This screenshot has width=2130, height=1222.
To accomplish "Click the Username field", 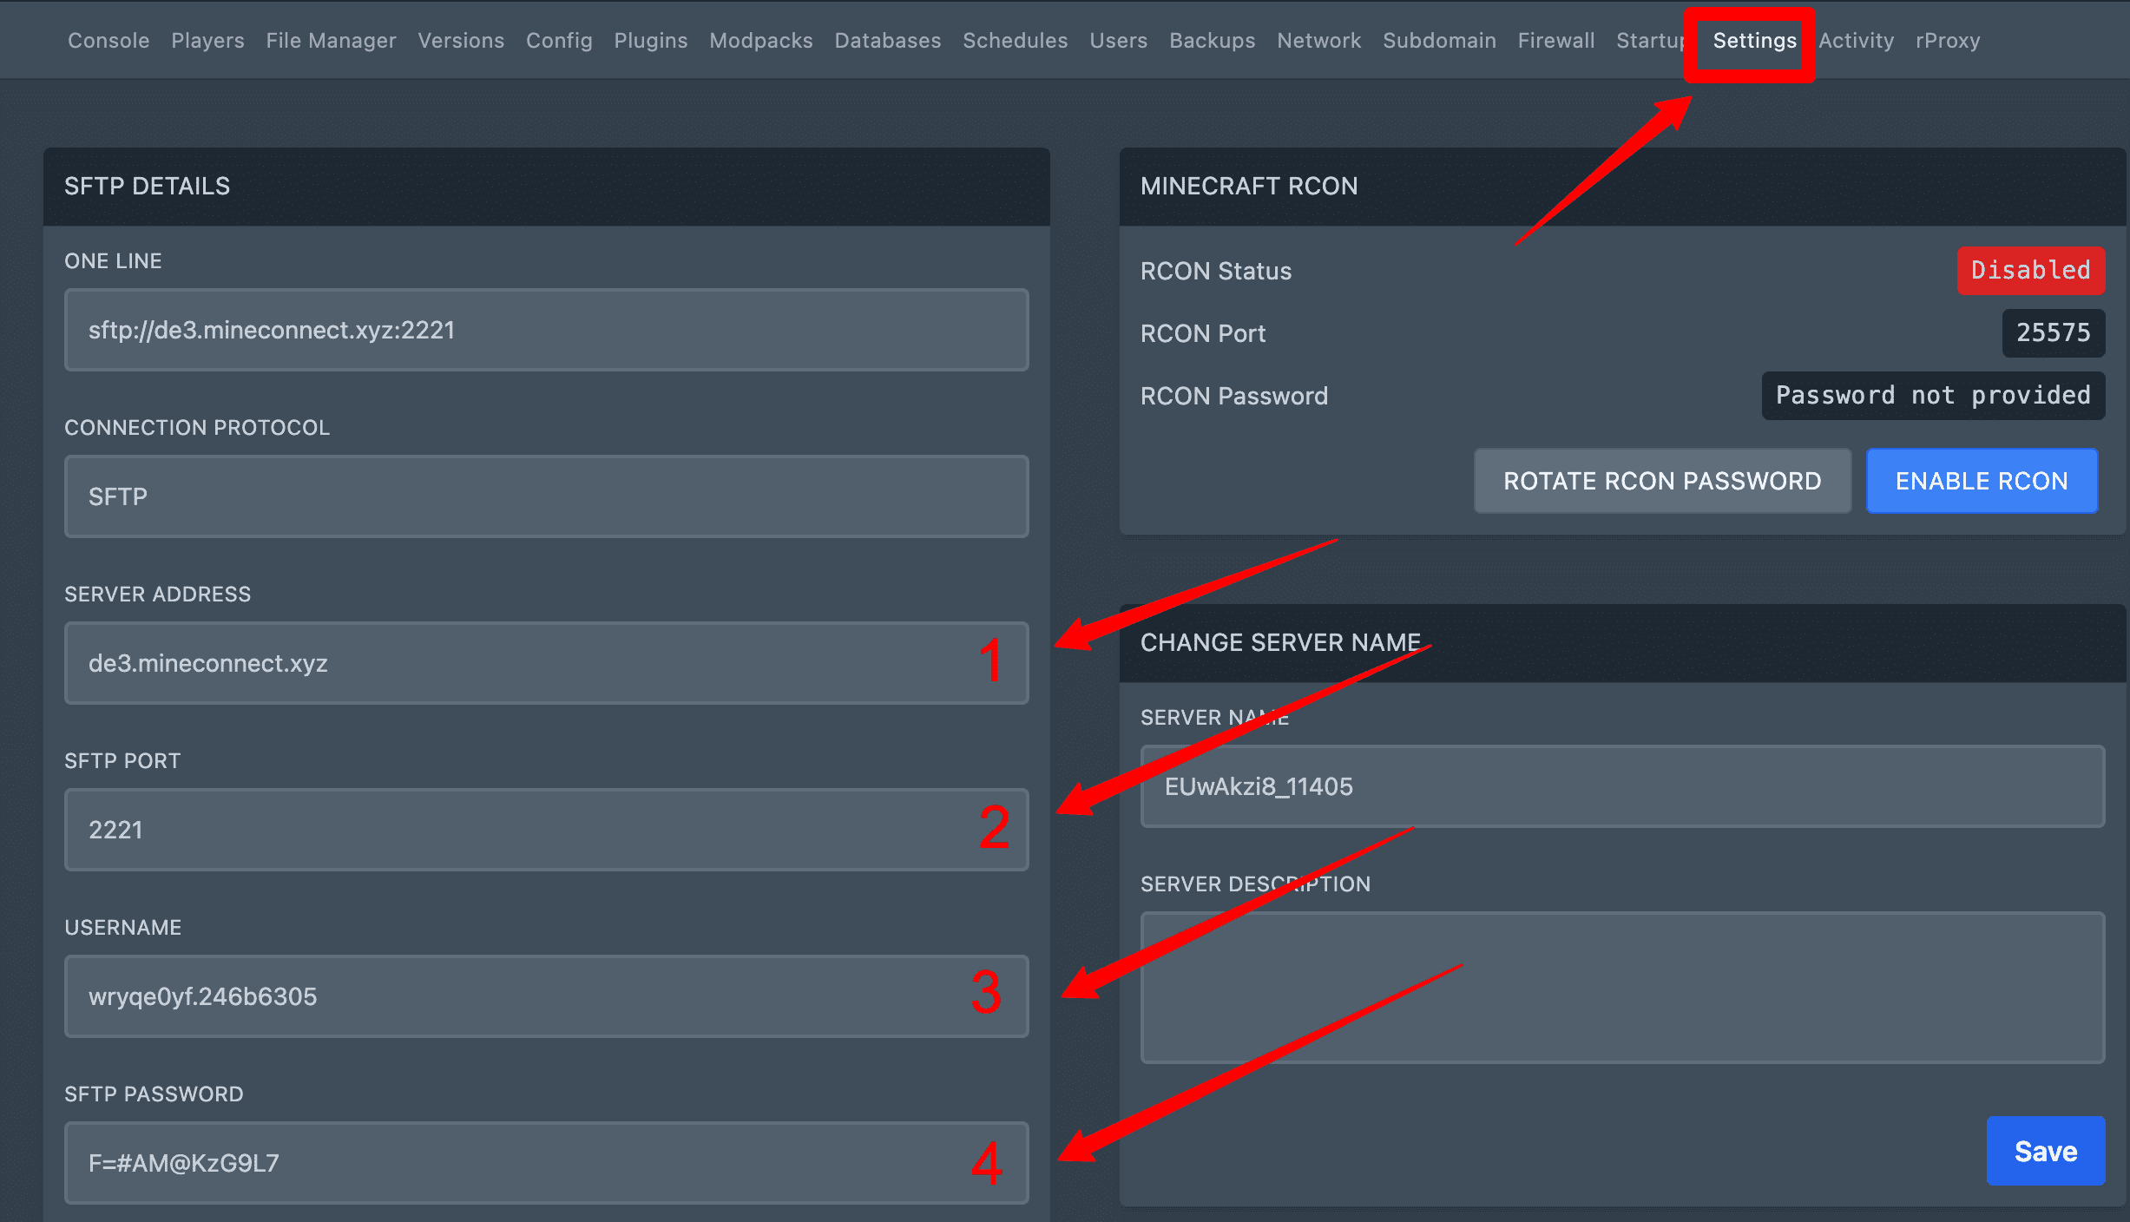I will (x=547, y=996).
